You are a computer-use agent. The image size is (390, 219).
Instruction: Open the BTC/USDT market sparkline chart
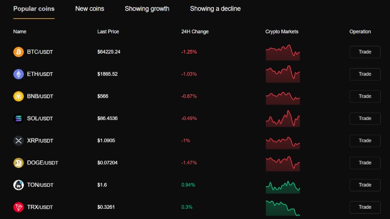tap(283, 53)
